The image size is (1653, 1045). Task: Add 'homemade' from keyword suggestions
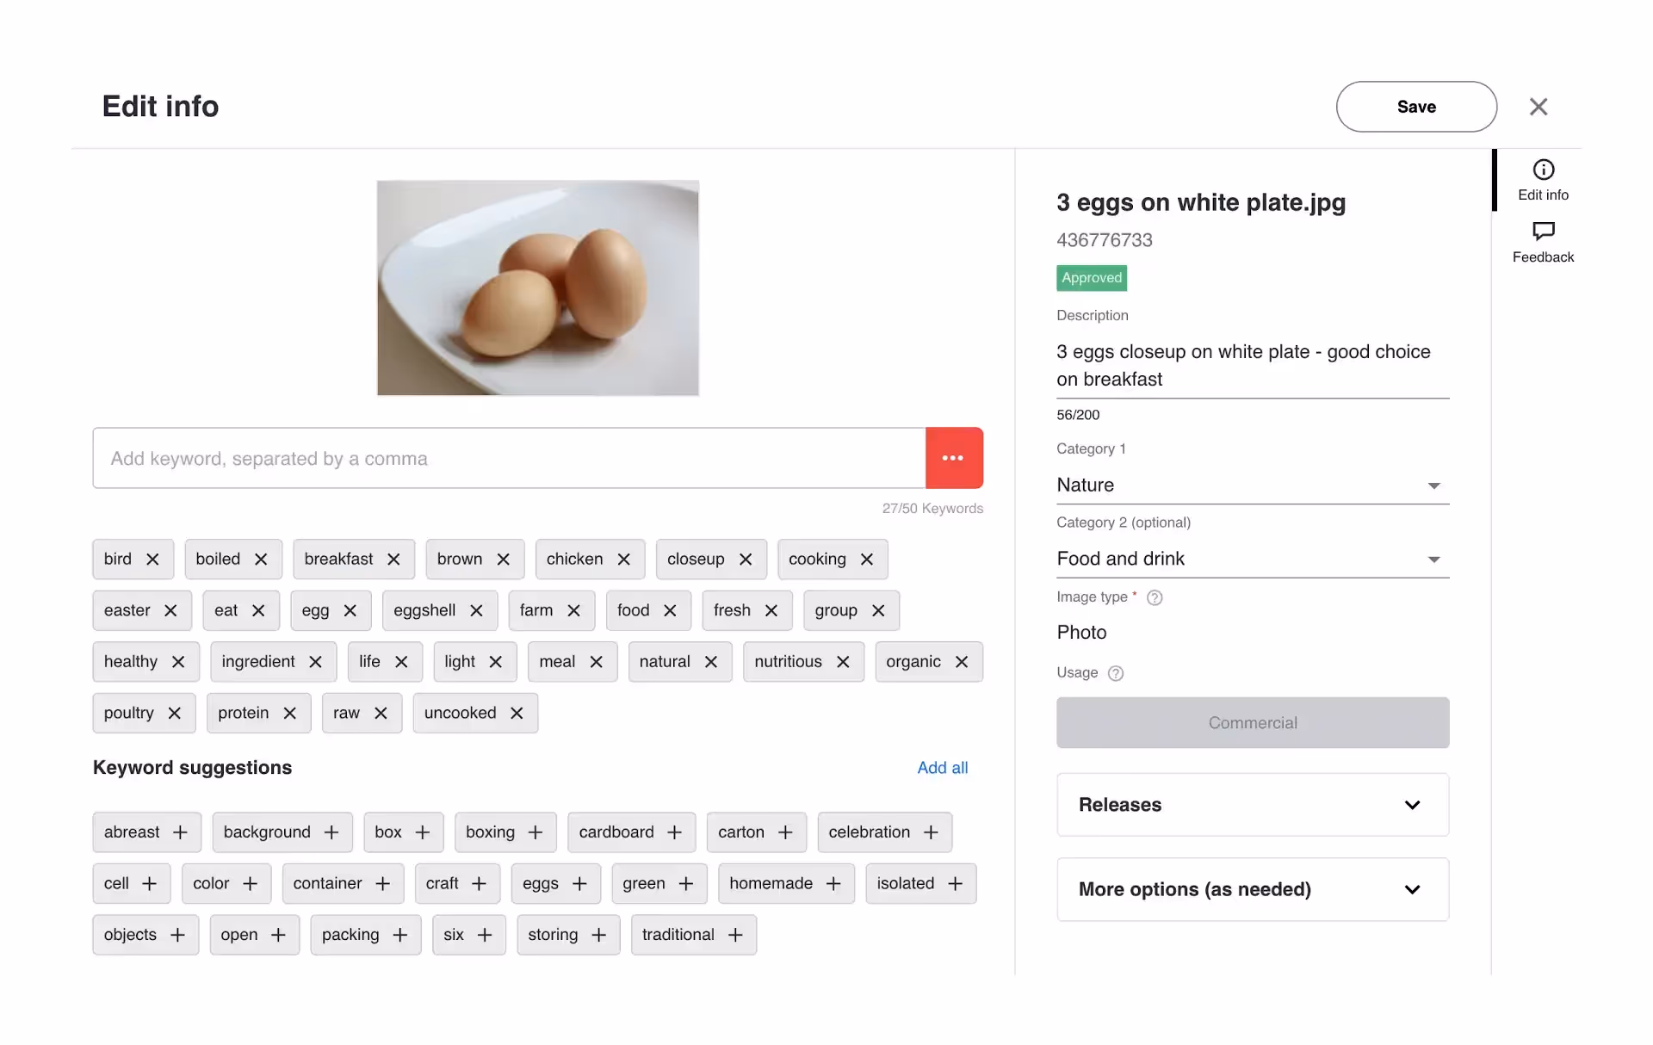pos(834,883)
